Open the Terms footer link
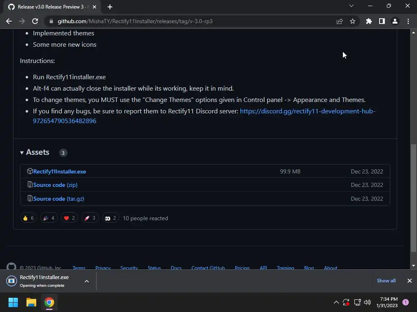The height and width of the screenshot is (312, 417). pos(79,267)
